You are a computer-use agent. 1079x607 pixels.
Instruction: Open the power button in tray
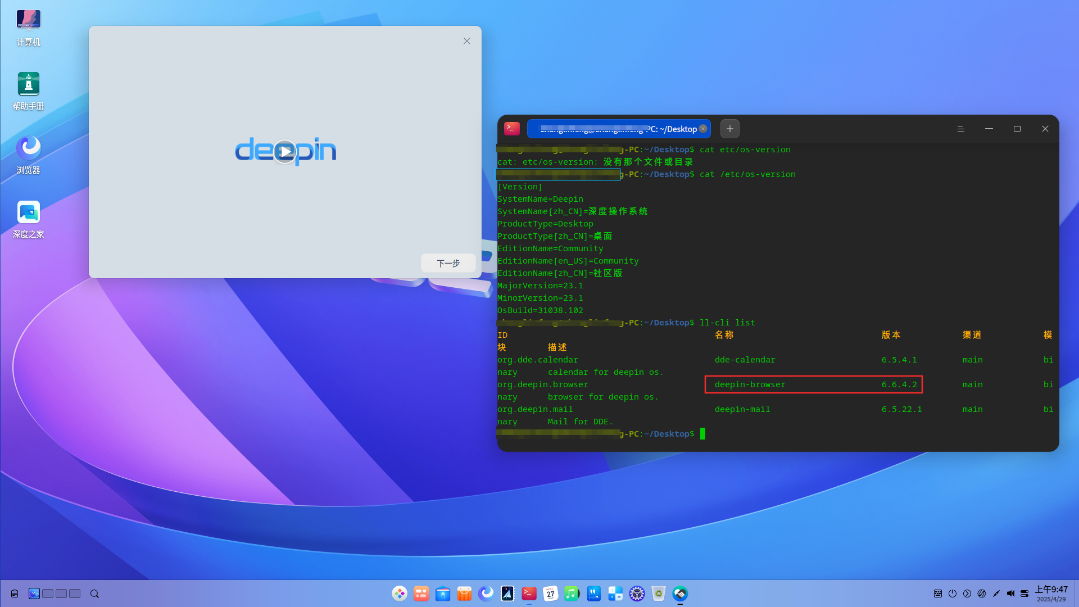(x=953, y=594)
